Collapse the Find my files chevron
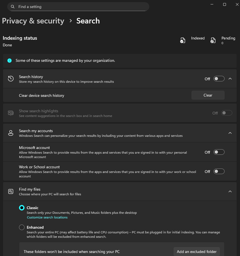Image resolution: width=240 pixels, height=256 pixels. [230, 191]
